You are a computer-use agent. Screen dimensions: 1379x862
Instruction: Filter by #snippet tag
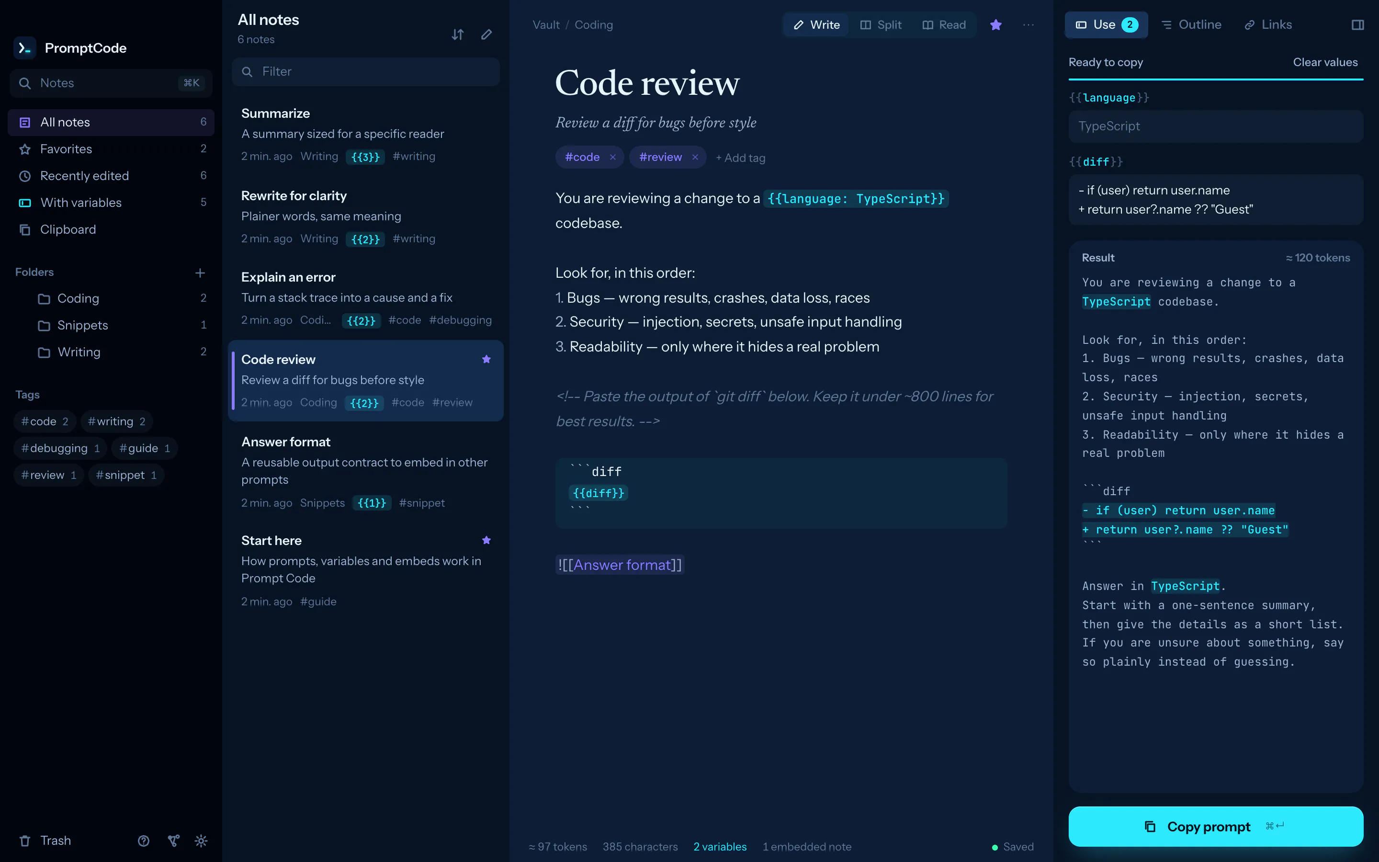(126, 475)
